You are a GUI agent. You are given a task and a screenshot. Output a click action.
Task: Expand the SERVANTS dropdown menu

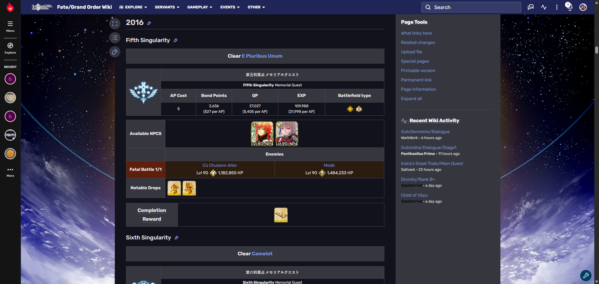[167, 7]
